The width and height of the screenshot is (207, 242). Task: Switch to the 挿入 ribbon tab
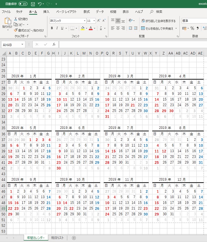(46, 12)
